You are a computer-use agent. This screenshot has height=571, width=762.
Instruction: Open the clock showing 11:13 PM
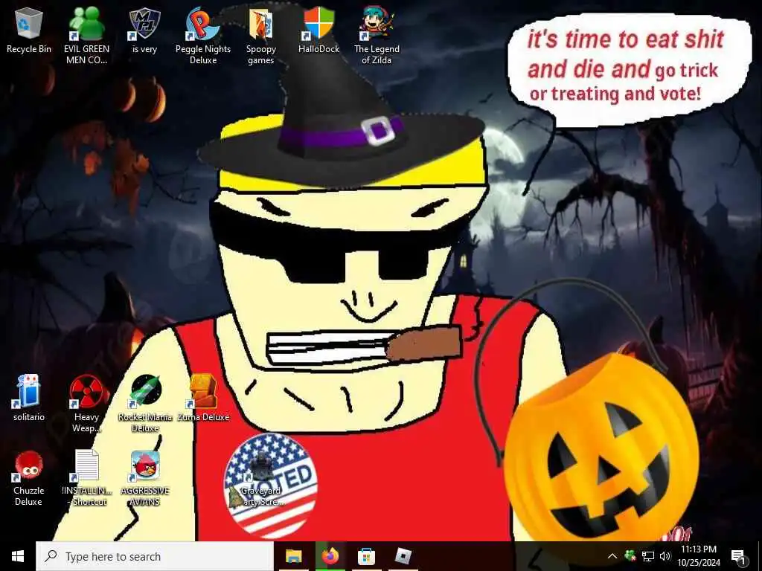tap(699, 556)
